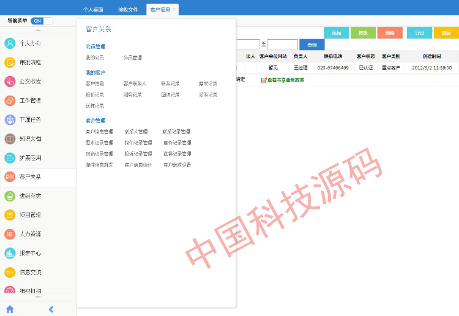Close the 客户信息 tab
459x316 pixels.
click(174, 10)
